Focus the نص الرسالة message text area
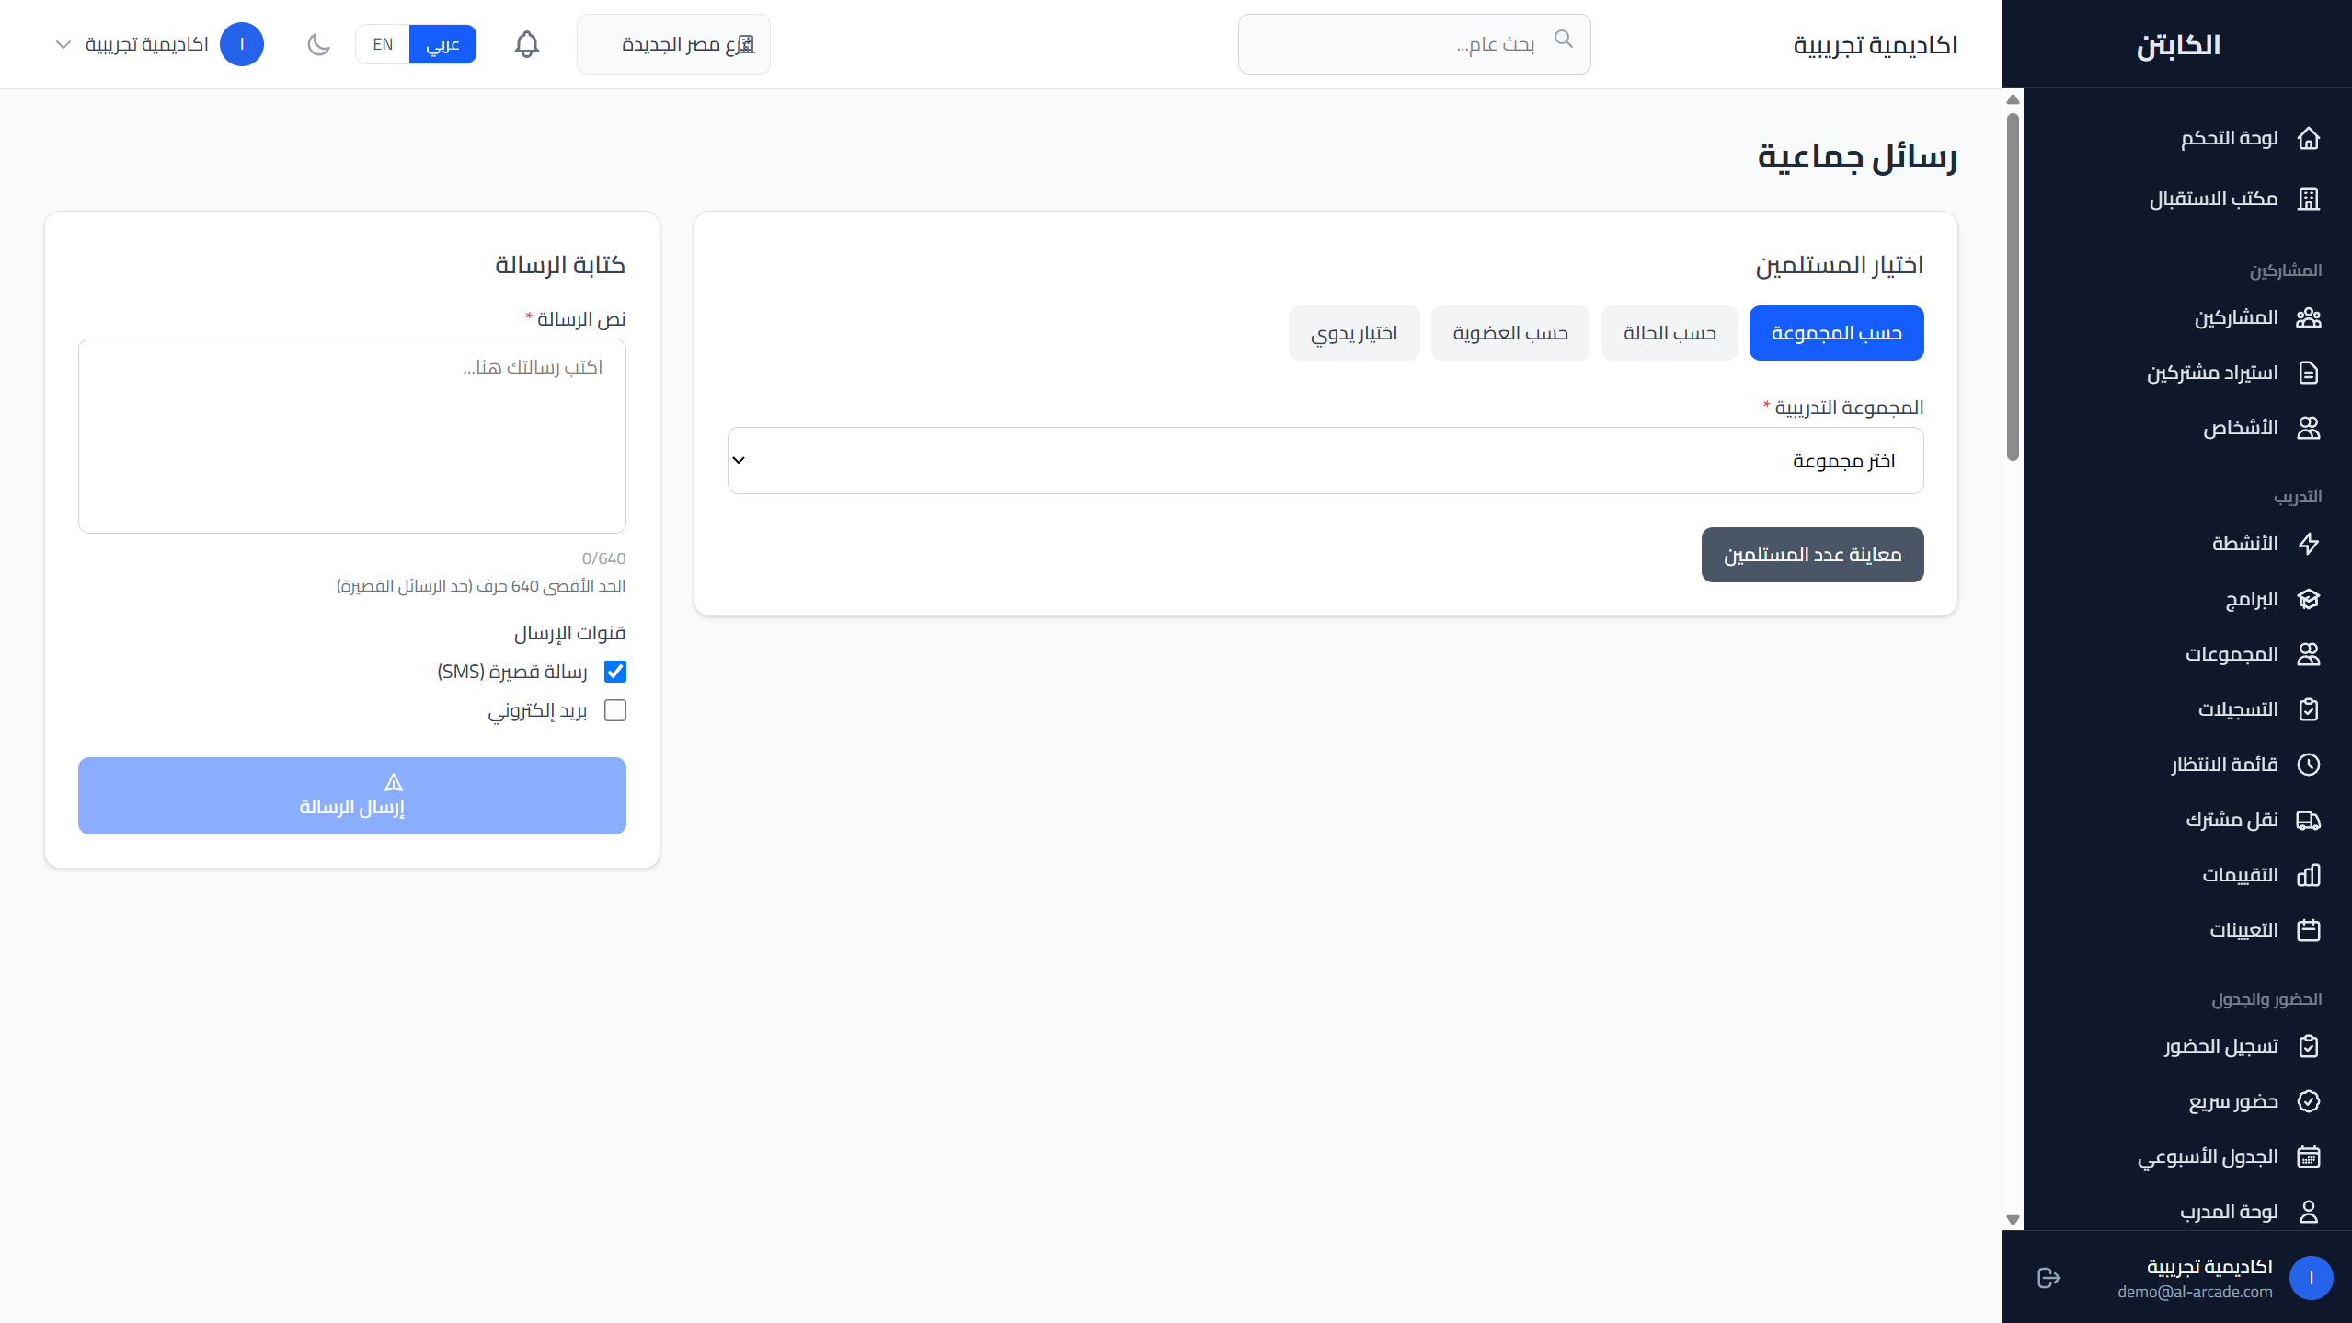Viewport: 2352px width, 1323px height. [352, 436]
